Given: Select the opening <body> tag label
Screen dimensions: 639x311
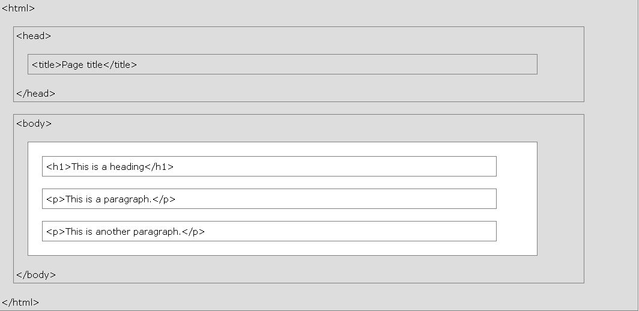Looking at the screenshot, I should pyautogui.click(x=34, y=124).
